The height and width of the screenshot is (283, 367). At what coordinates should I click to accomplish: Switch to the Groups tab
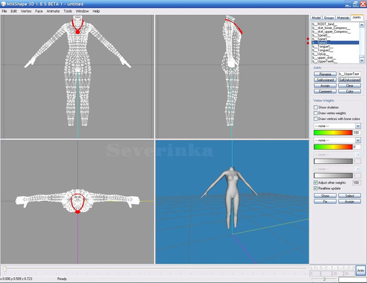pyautogui.click(x=329, y=18)
